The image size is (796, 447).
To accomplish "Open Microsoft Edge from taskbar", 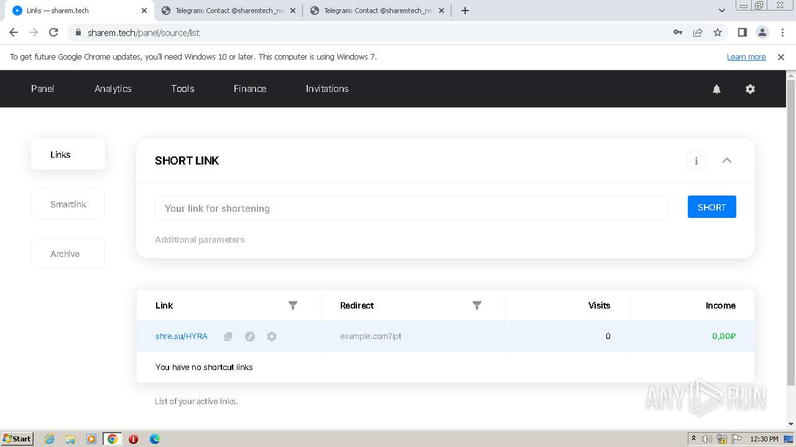I will [154, 439].
